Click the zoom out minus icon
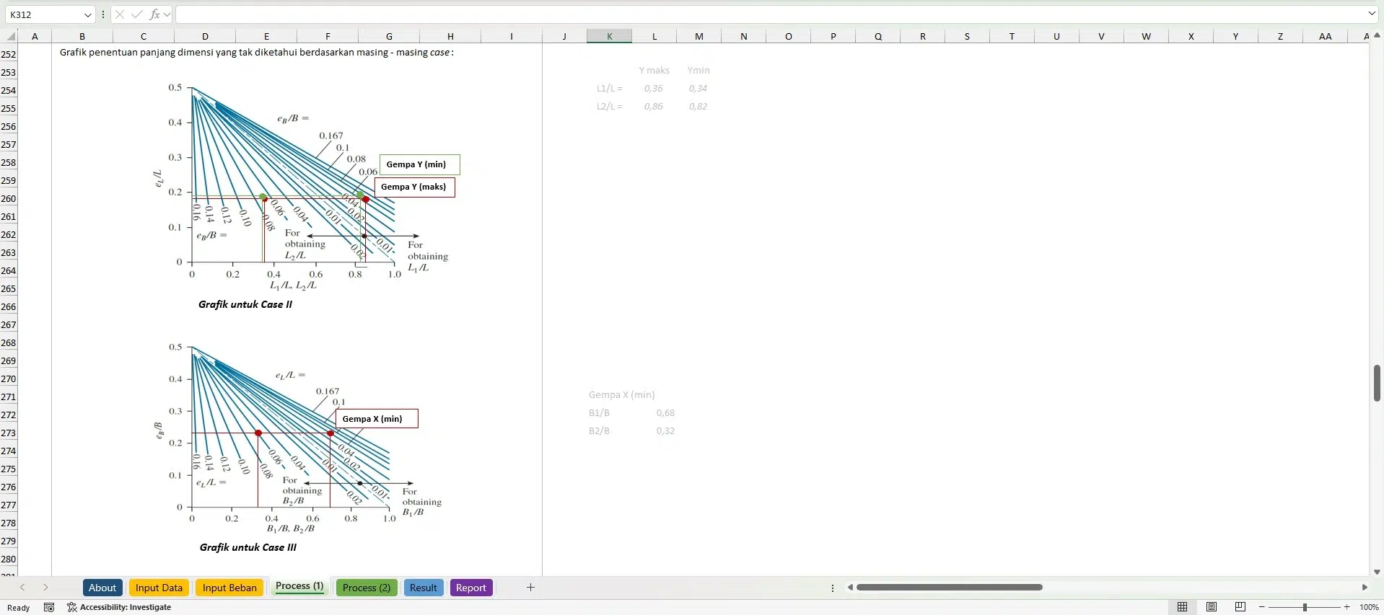1384x615 pixels. pyautogui.click(x=1262, y=608)
